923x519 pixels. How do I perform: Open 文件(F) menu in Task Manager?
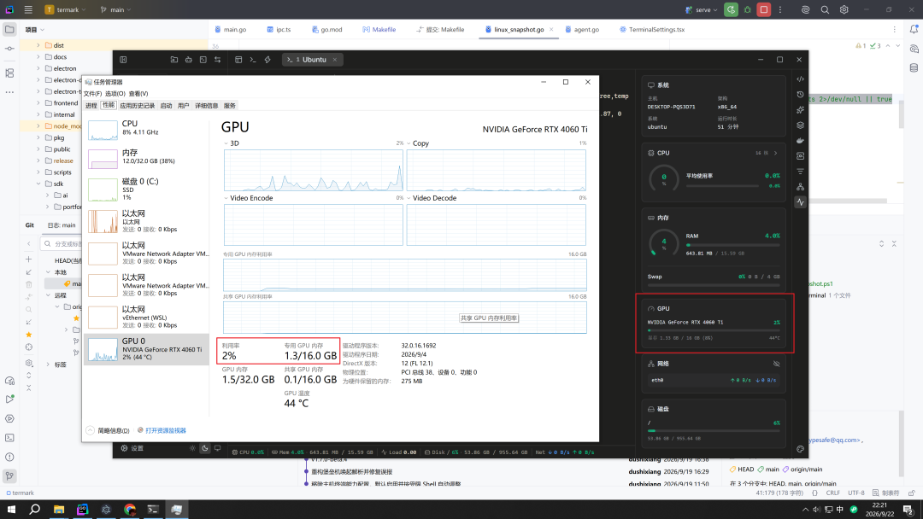pyautogui.click(x=92, y=93)
